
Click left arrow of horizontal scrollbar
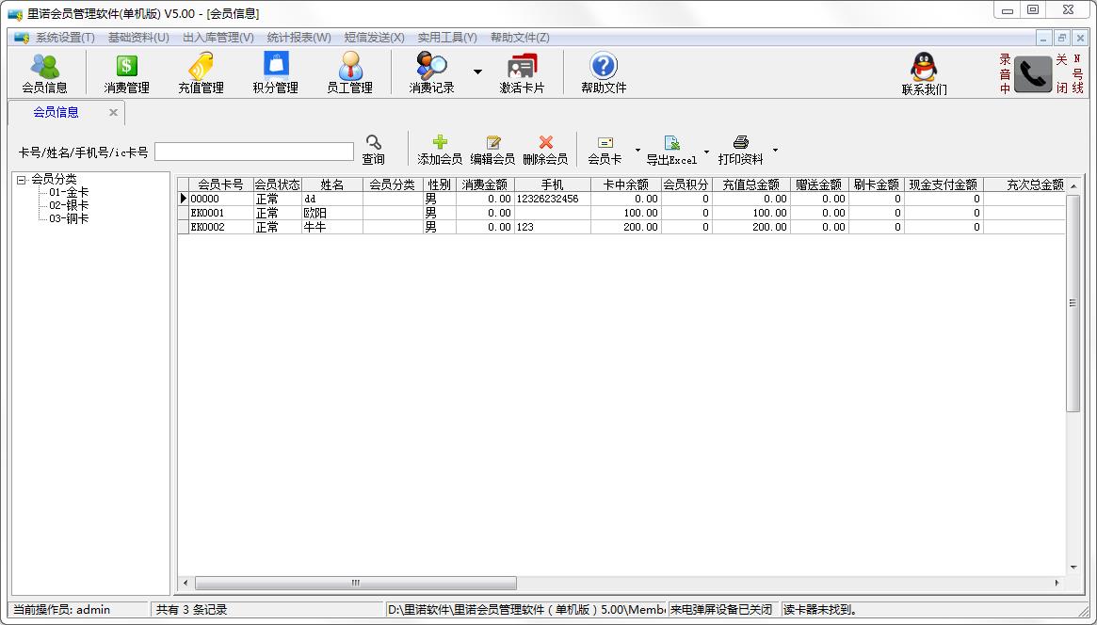tap(186, 583)
